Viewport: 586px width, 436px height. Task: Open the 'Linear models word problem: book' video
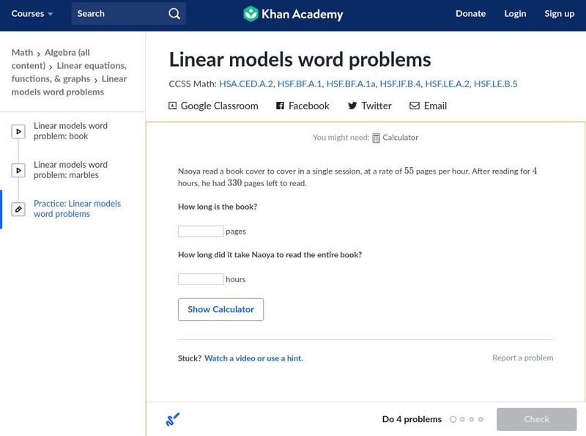tap(70, 131)
